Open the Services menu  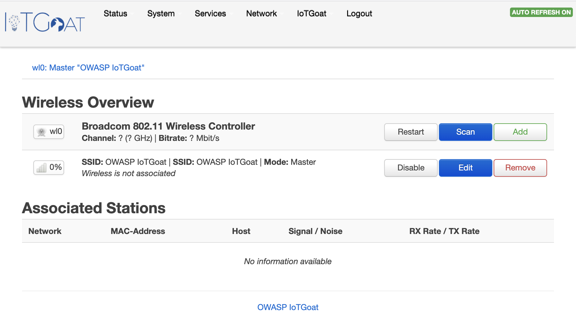210,14
